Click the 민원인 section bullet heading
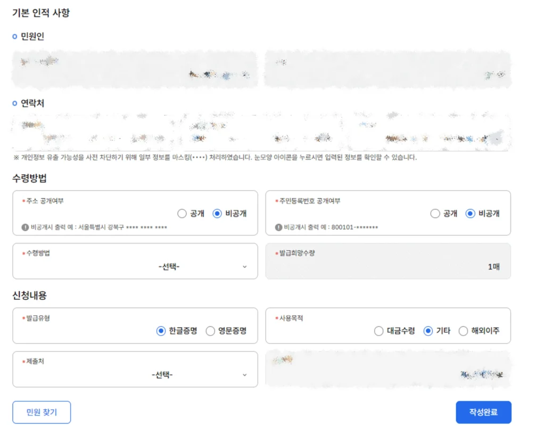Image resolution: width=545 pixels, height=431 pixels. pos(29,36)
